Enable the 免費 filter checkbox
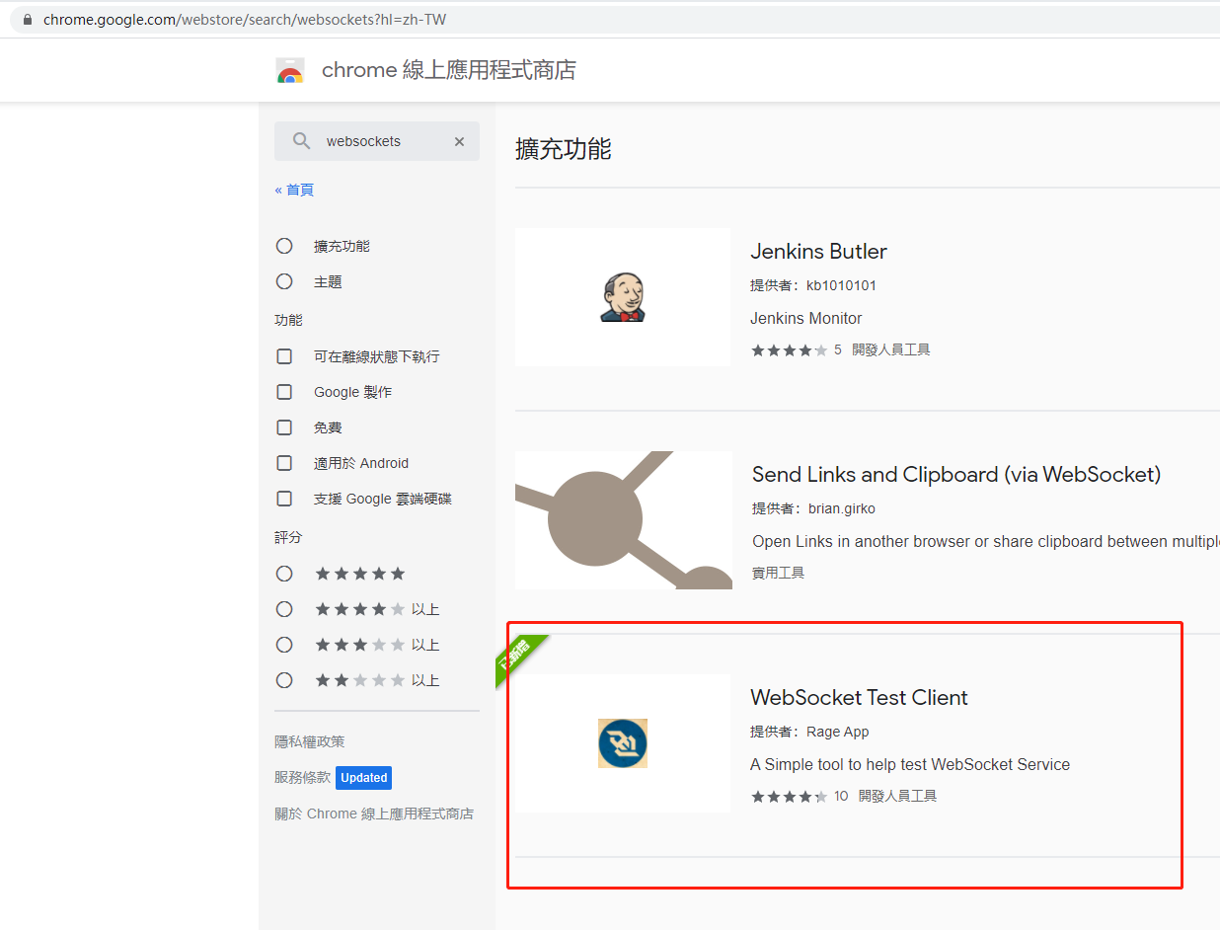Image resolution: width=1220 pixels, height=930 pixels. coord(284,427)
